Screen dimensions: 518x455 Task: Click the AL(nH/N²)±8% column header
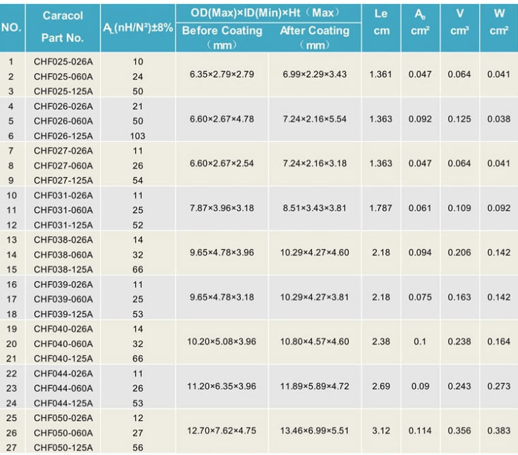138,28
